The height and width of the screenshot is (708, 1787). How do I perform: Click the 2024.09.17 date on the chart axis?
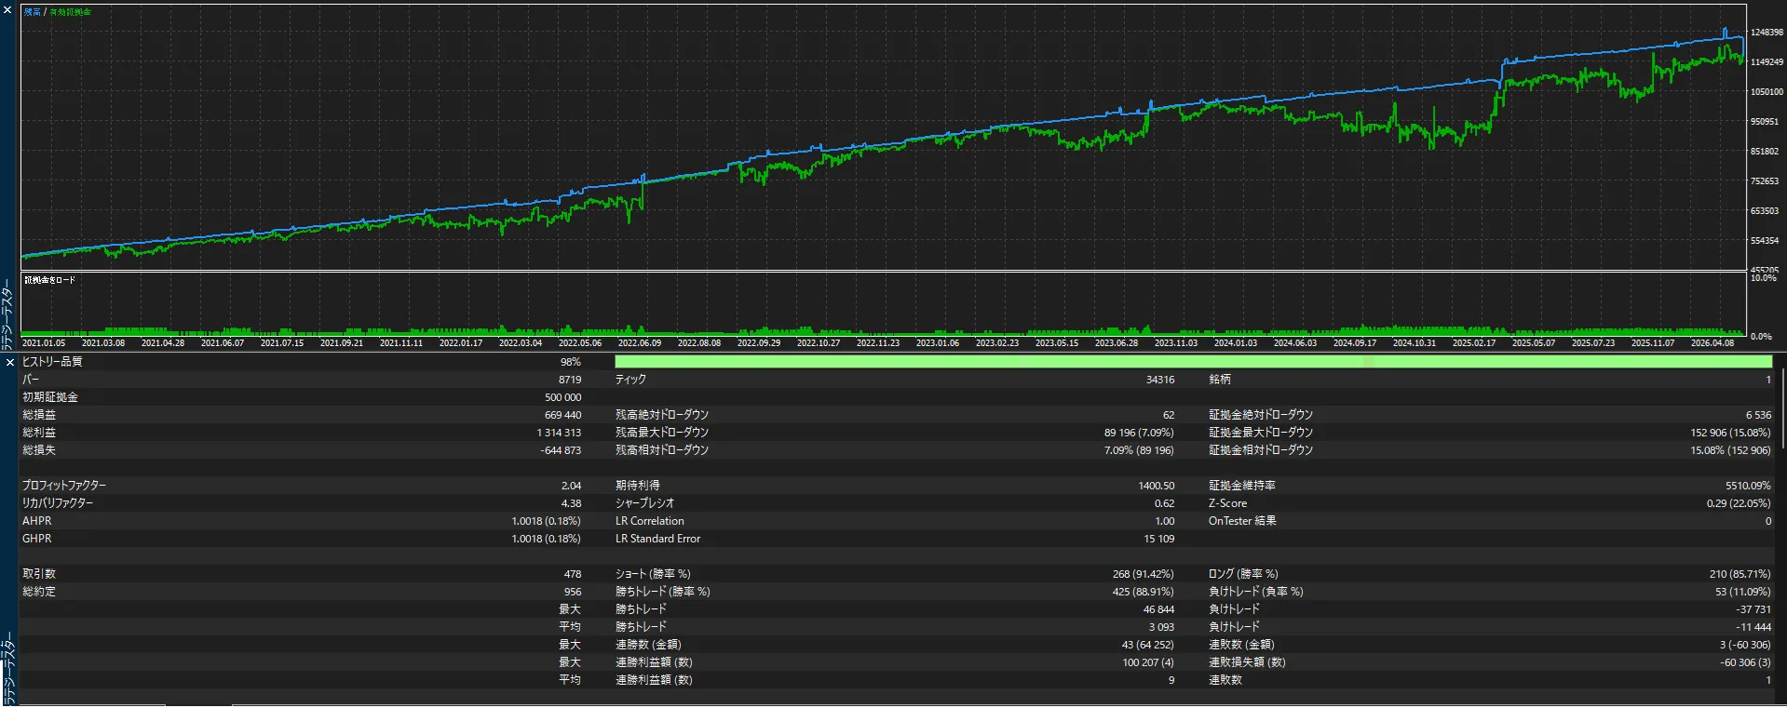point(1355,343)
